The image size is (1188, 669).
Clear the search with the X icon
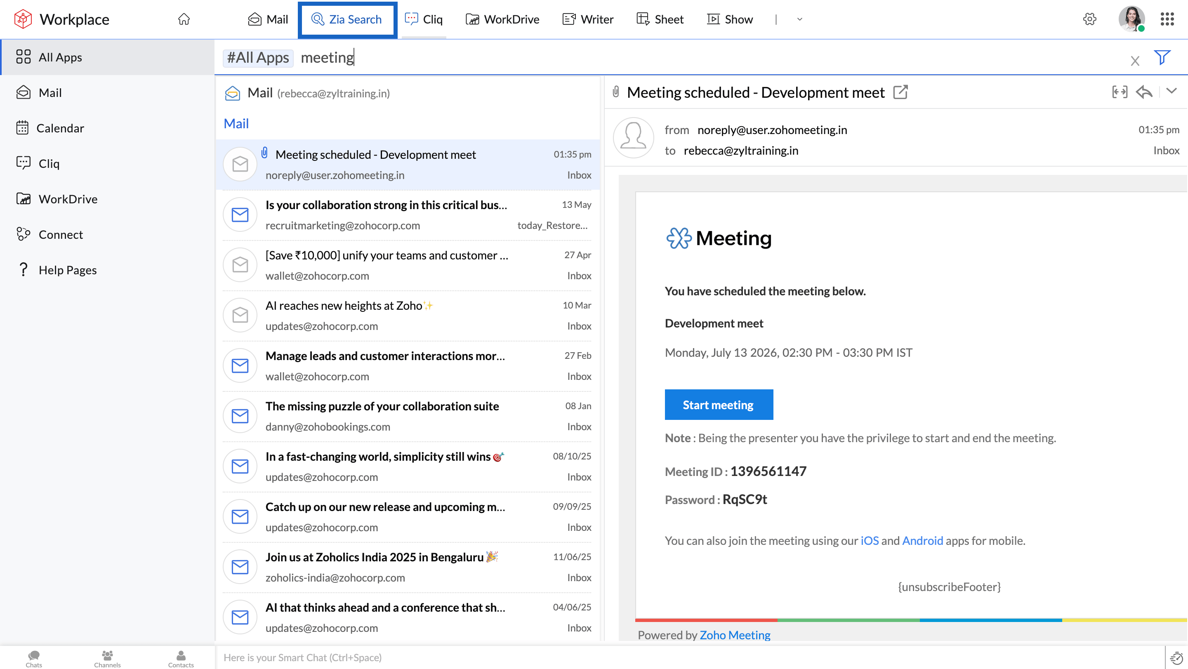[1135, 60]
